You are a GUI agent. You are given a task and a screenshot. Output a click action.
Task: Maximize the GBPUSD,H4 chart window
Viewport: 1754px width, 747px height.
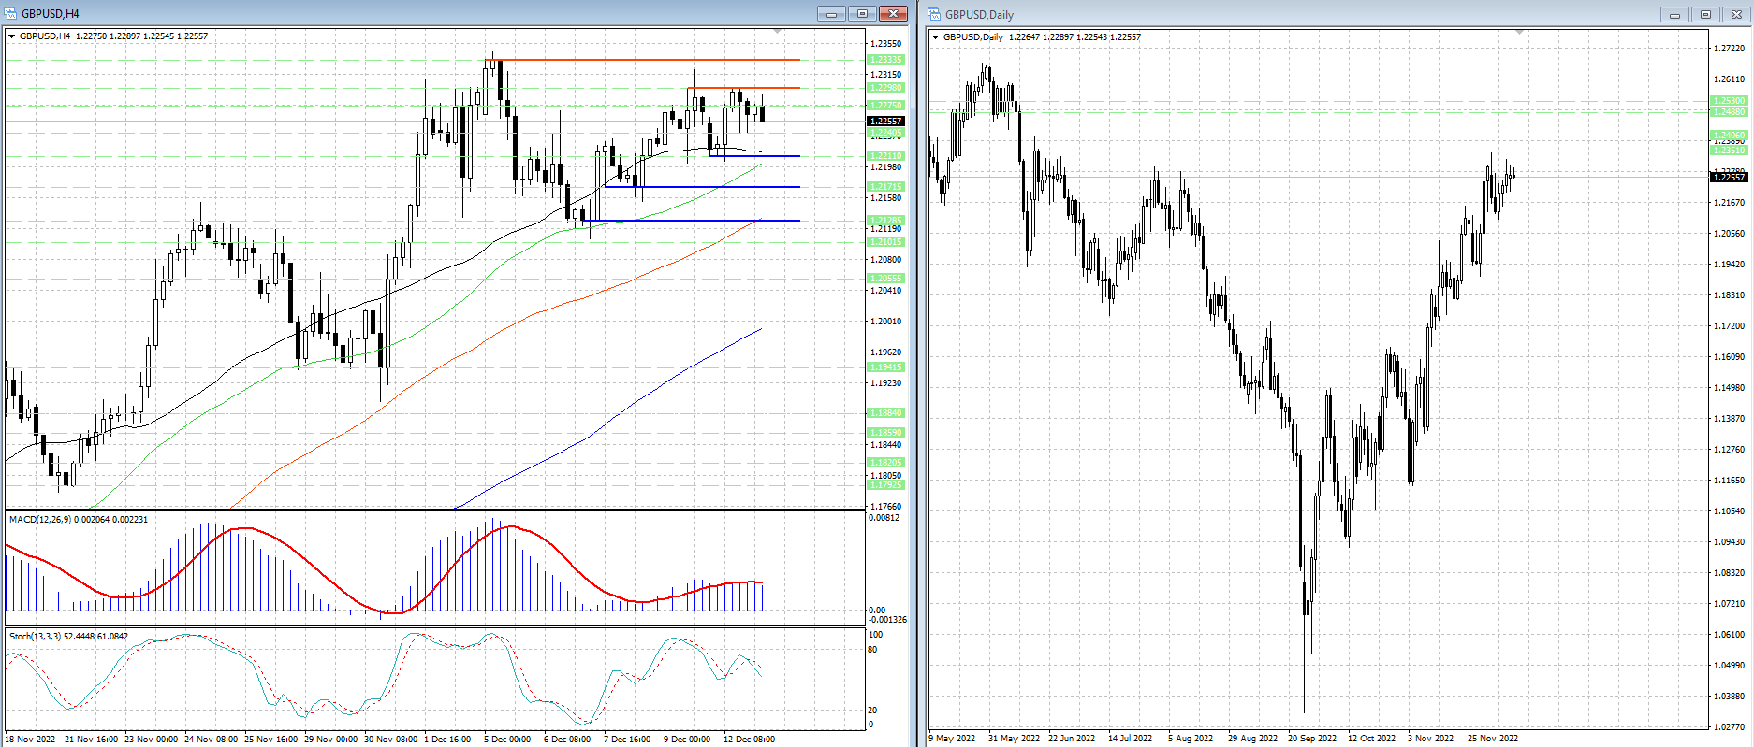coord(862,13)
